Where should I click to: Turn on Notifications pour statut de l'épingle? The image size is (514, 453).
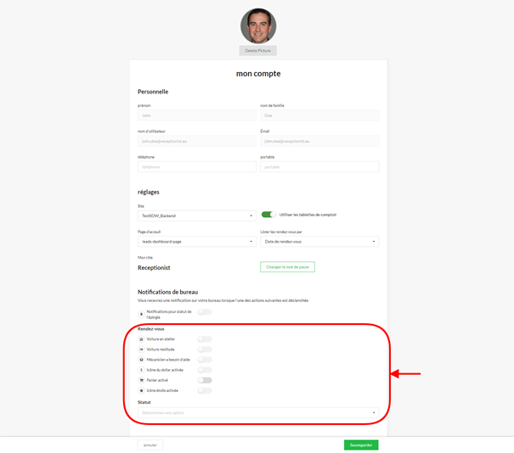coord(205,312)
